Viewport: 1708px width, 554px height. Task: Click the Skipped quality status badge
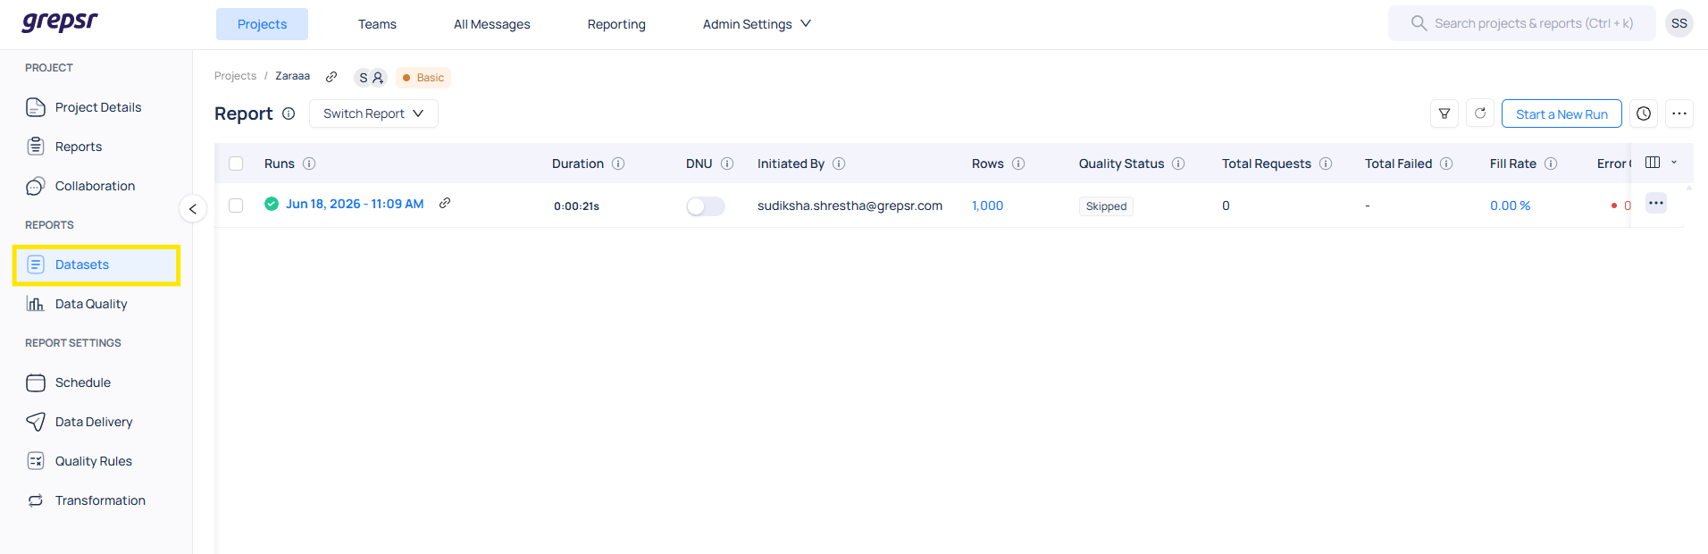pos(1106,206)
